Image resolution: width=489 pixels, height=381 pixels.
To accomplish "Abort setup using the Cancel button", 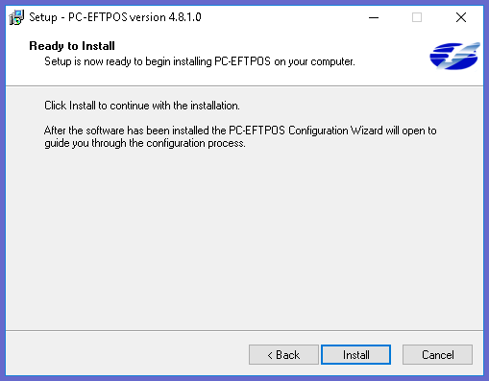I will point(437,354).
